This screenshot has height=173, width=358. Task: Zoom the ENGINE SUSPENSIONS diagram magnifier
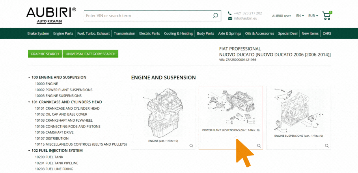[327, 146]
